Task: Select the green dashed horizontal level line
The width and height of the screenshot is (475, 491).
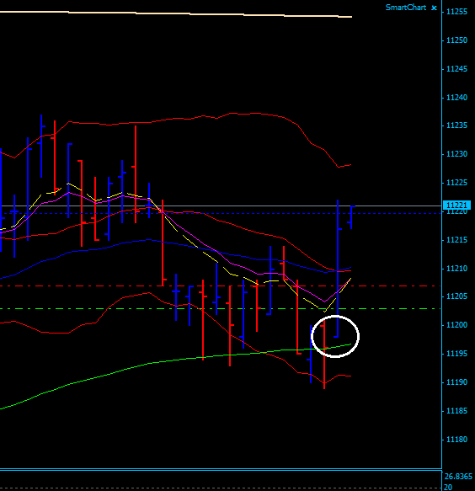Action: [x=221, y=309]
